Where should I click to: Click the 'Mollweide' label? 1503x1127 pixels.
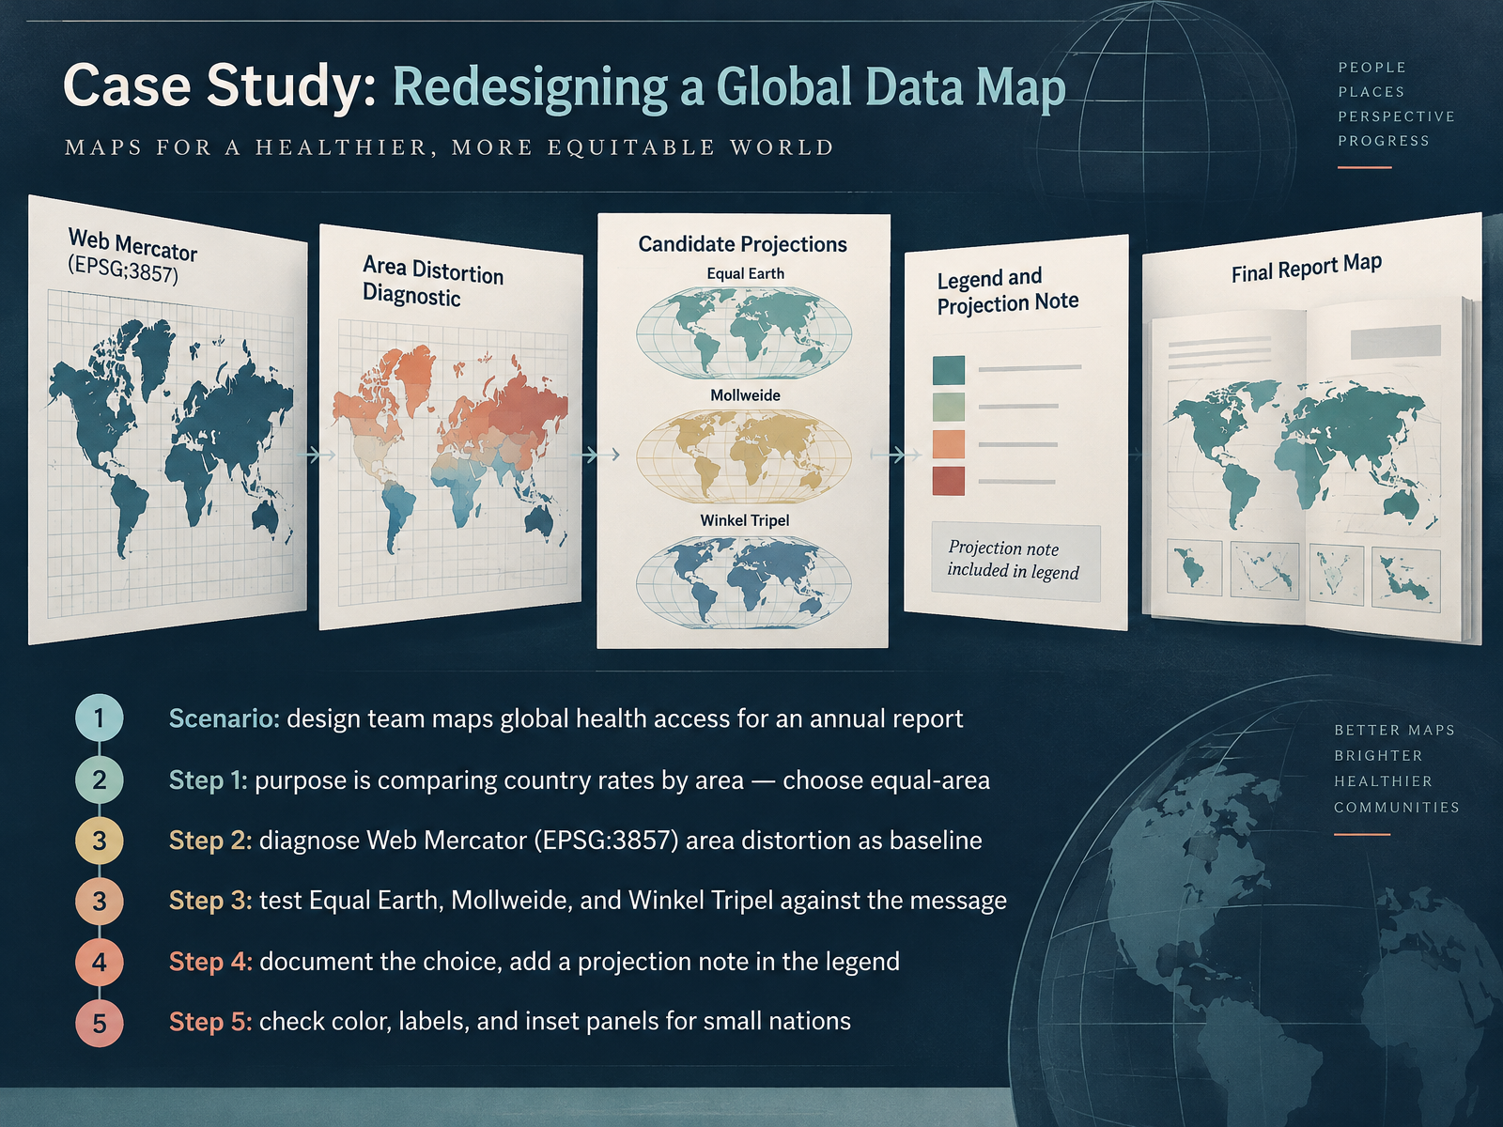pos(745,395)
